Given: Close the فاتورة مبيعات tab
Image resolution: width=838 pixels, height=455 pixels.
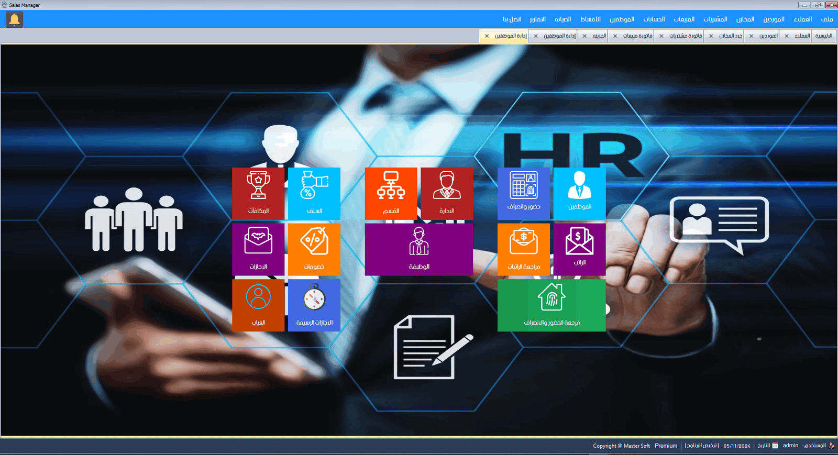Looking at the screenshot, I should 615,36.
